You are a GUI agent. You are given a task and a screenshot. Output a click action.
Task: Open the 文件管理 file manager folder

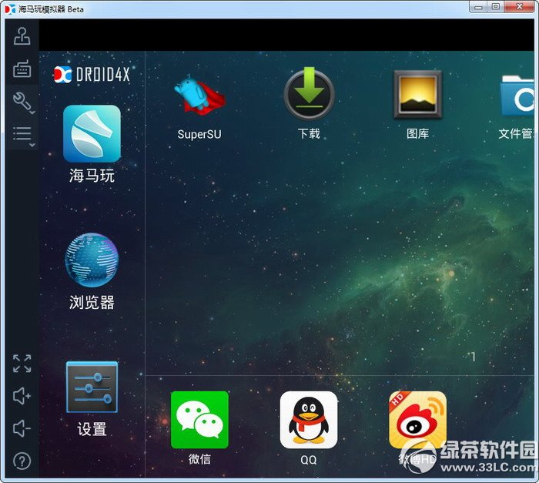point(517,96)
